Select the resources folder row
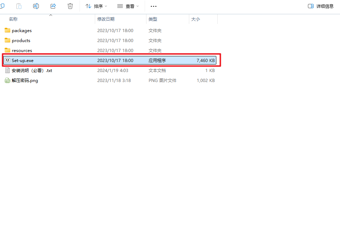 point(22,50)
